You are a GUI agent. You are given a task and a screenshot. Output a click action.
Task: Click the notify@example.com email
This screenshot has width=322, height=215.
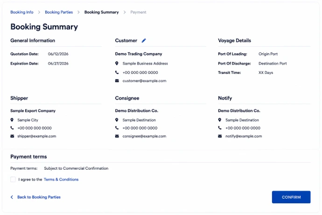coord(244,136)
